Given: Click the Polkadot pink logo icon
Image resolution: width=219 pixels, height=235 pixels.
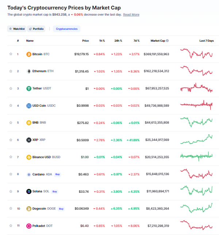Looking at the screenshot, I should (x=29, y=226).
